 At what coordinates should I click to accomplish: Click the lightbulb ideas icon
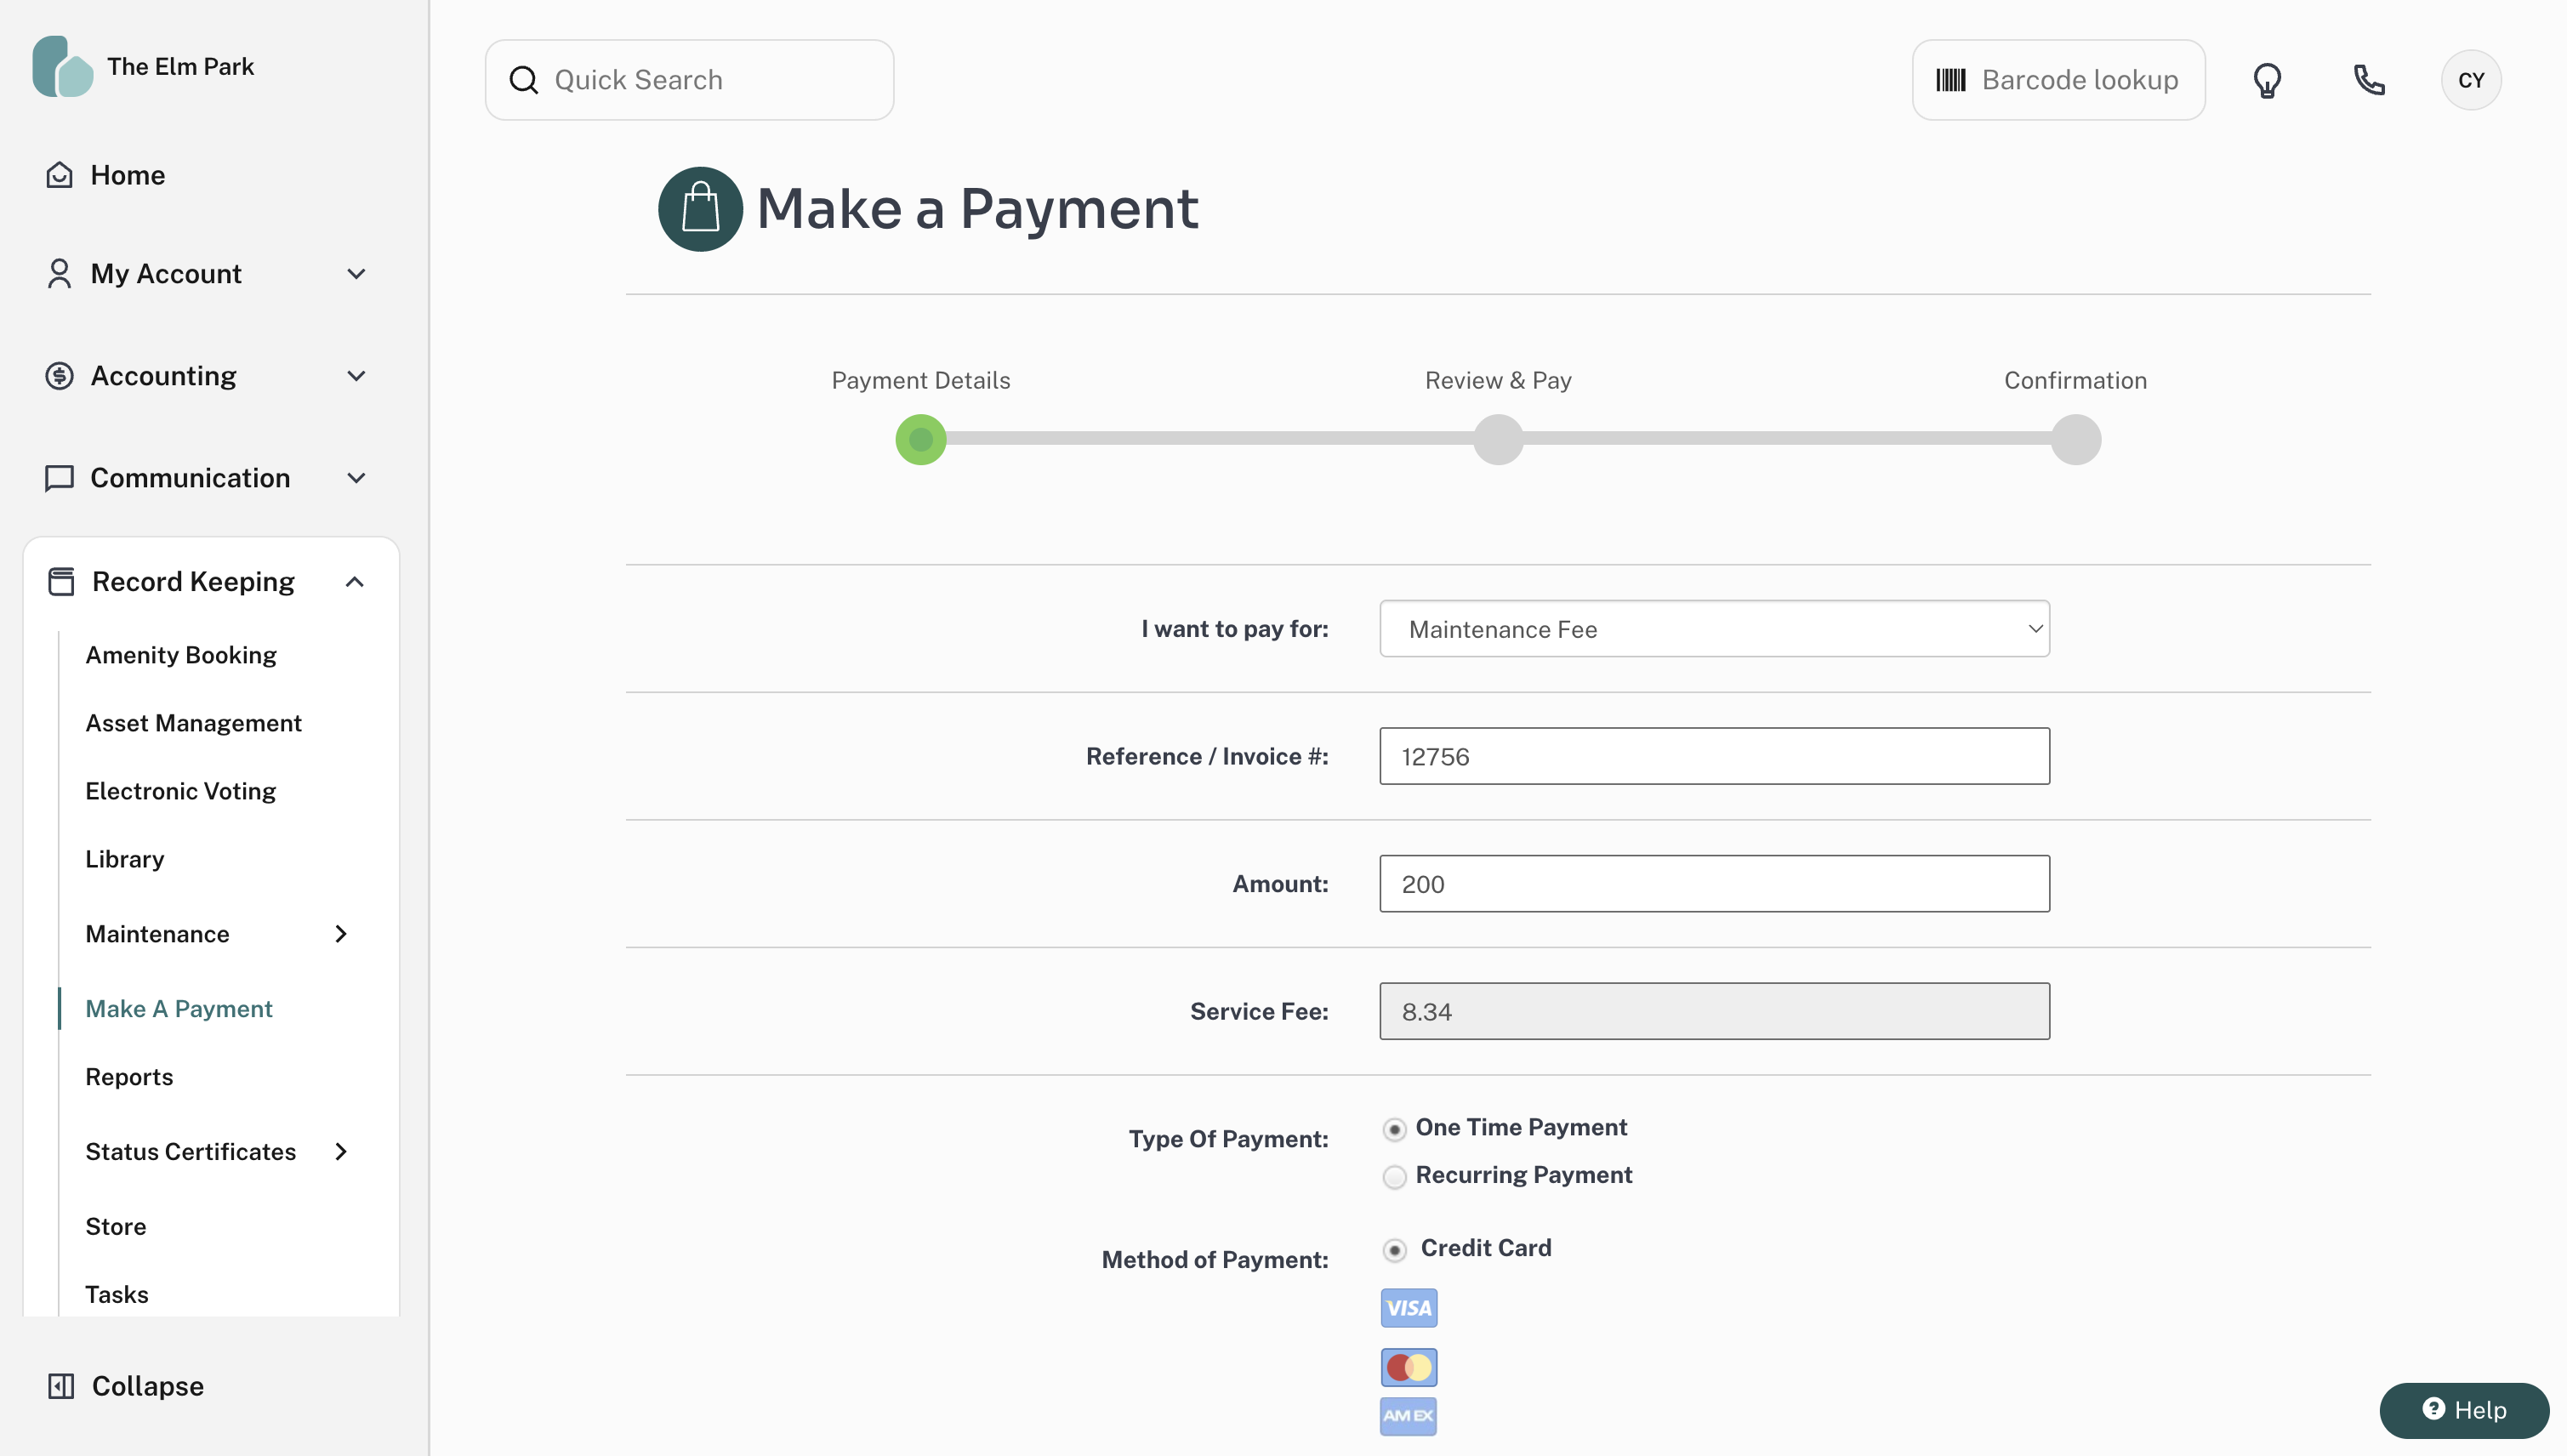point(2267,80)
